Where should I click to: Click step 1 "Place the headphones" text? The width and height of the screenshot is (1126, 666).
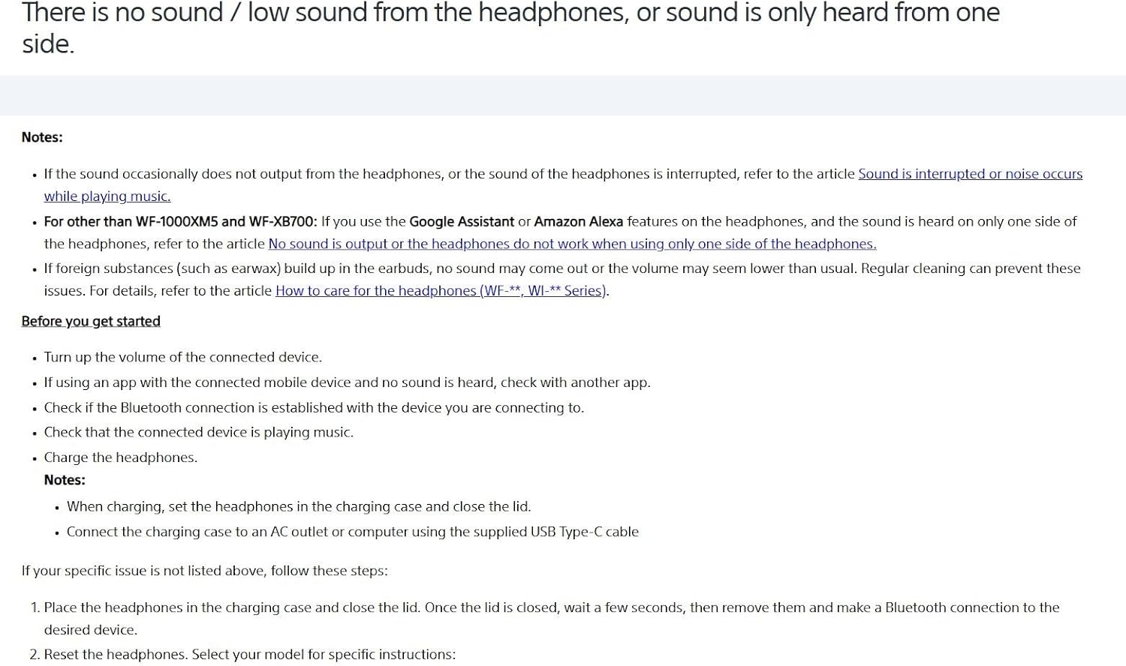(551, 607)
